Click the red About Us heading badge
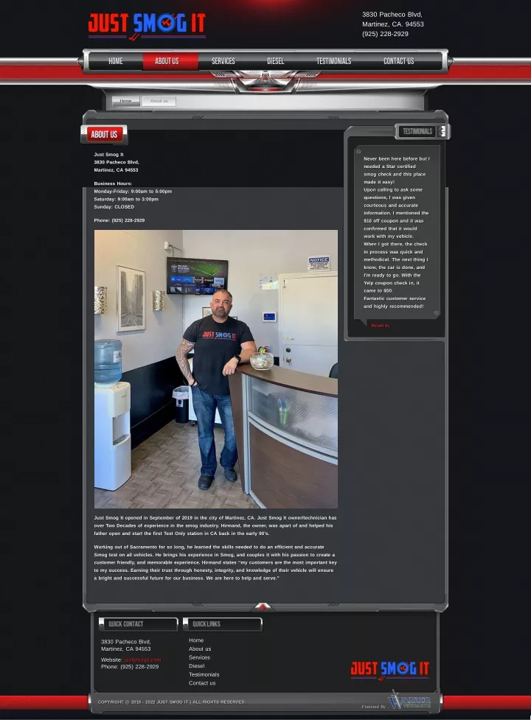531x720 pixels. 104,135
